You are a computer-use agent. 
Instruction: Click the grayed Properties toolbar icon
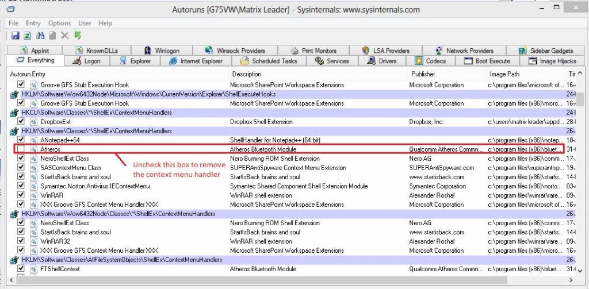tap(52, 36)
